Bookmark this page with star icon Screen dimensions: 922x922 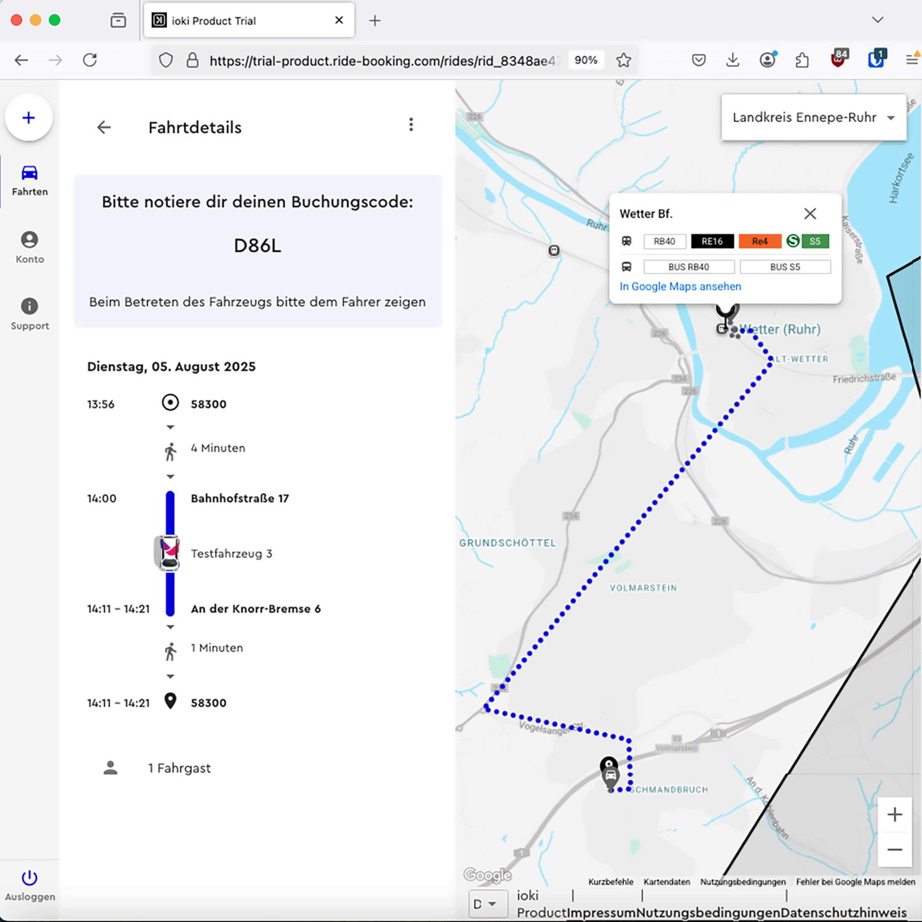click(623, 60)
